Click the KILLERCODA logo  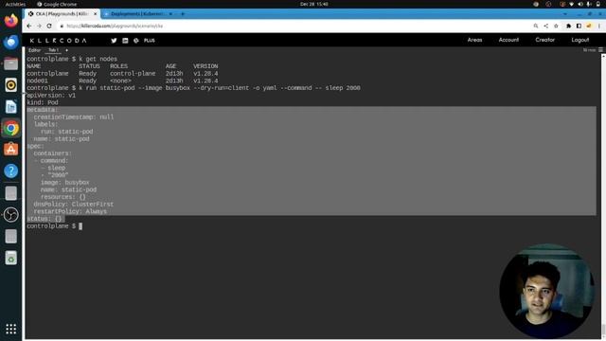click(x=58, y=41)
